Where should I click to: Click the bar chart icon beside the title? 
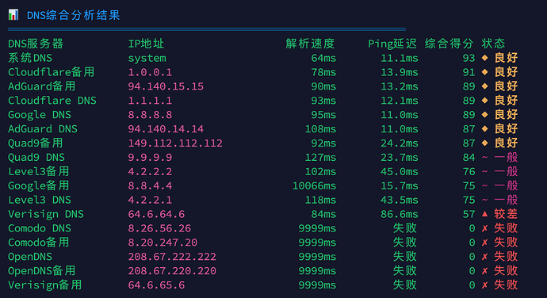[x=13, y=14]
